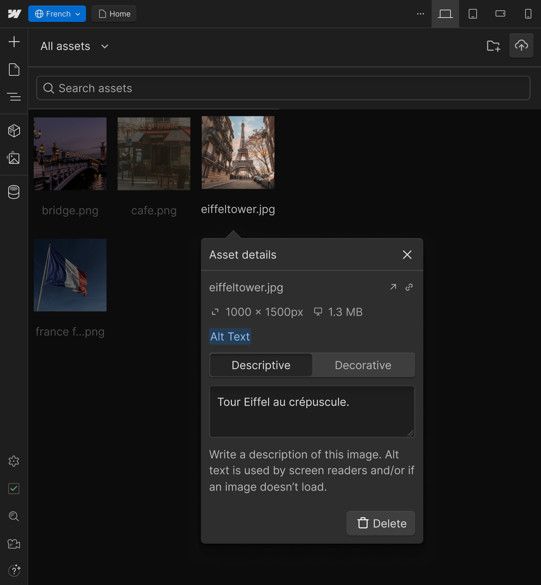Delete the eiffeltower.jpg asset

click(x=381, y=523)
